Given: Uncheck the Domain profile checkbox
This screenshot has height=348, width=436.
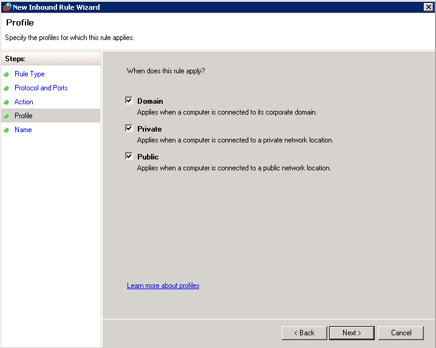Looking at the screenshot, I should (x=129, y=101).
